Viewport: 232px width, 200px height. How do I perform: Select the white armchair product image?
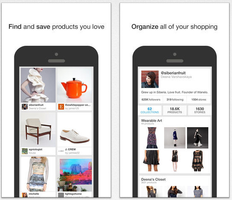(38, 130)
